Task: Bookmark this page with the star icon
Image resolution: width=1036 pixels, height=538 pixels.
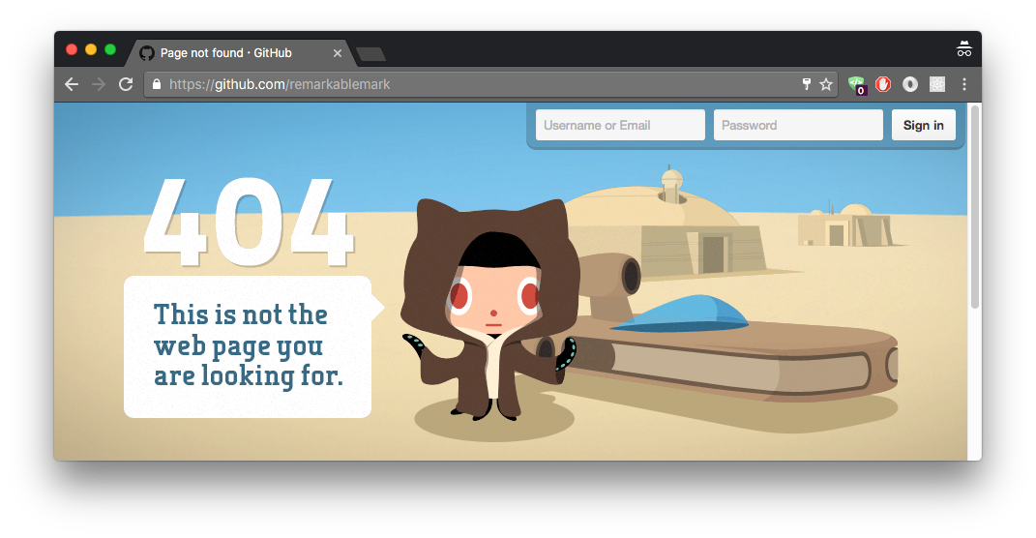Action: (826, 84)
